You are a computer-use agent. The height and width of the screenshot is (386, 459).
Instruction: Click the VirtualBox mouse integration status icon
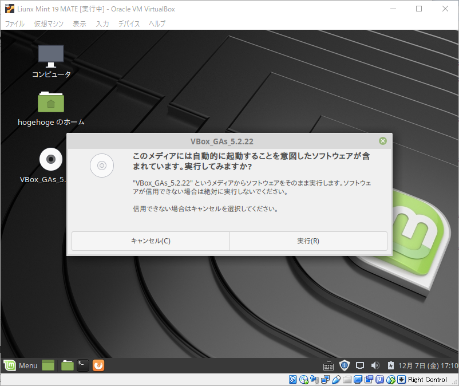click(391, 380)
